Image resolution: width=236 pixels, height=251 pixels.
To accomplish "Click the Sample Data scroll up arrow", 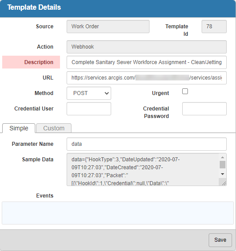I will 222,157.
